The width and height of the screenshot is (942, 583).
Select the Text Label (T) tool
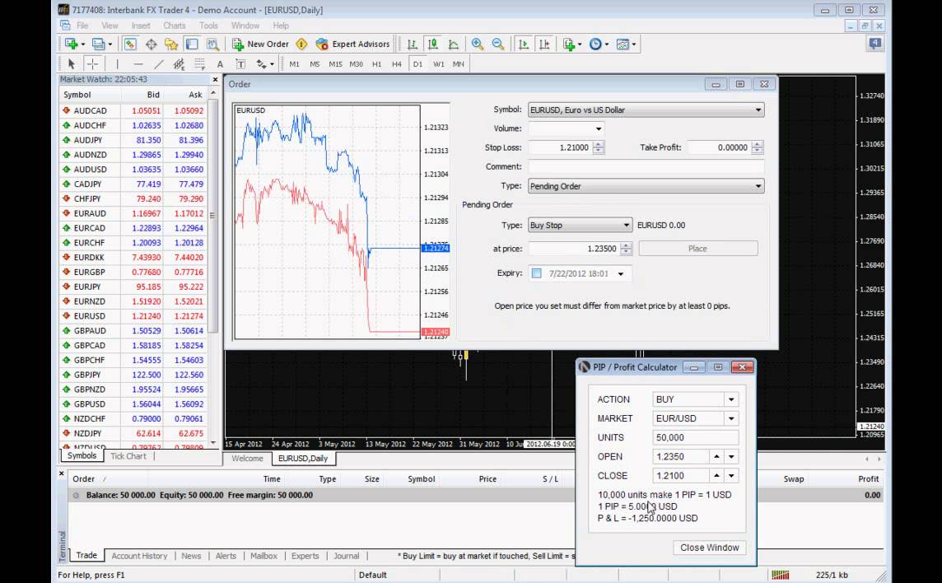[x=240, y=63]
